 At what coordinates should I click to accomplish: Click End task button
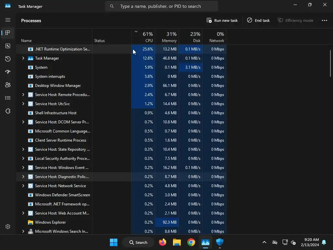(258, 21)
